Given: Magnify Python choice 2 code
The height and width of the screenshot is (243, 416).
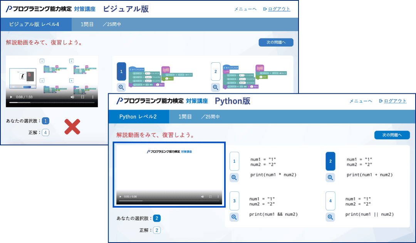Looking at the screenshot, I should coord(330,177).
